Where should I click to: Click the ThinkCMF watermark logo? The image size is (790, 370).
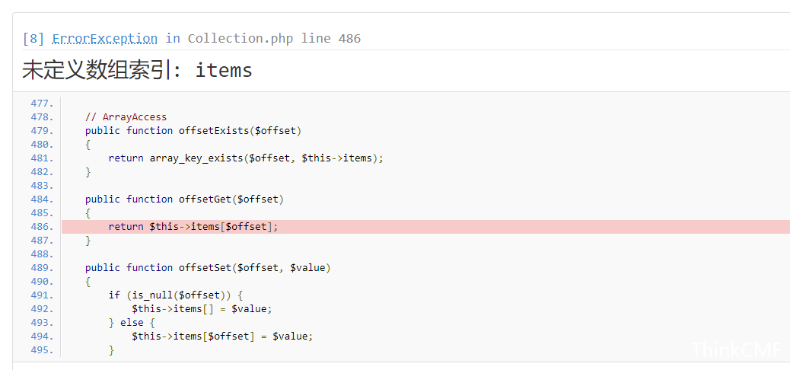point(736,350)
